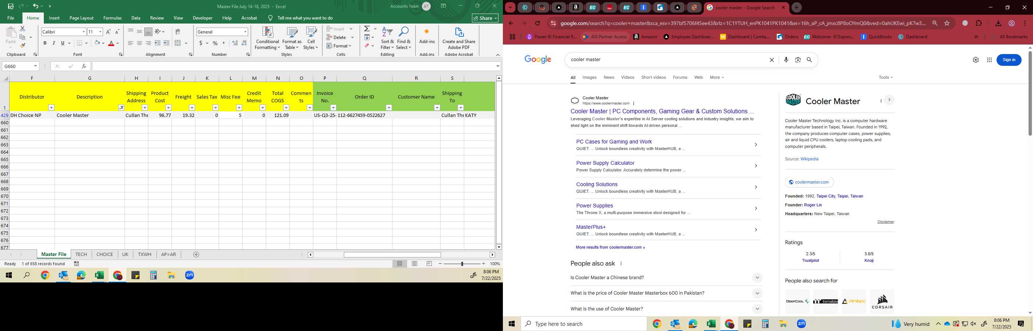
Task: Open the font name dropdown
Action: (84, 32)
